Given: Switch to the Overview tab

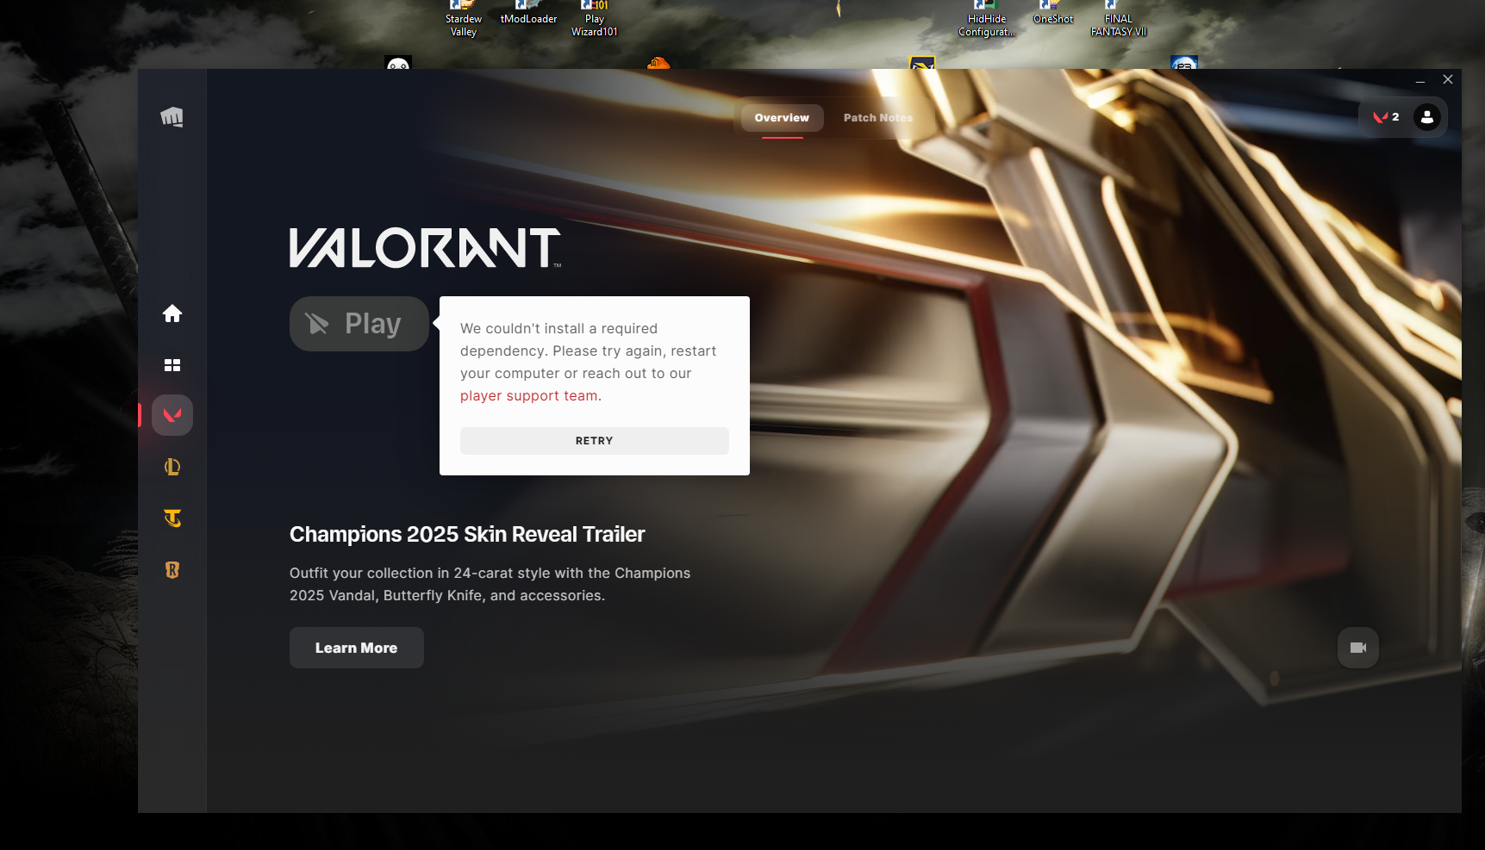Looking at the screenshot, I should click(782, 118).
